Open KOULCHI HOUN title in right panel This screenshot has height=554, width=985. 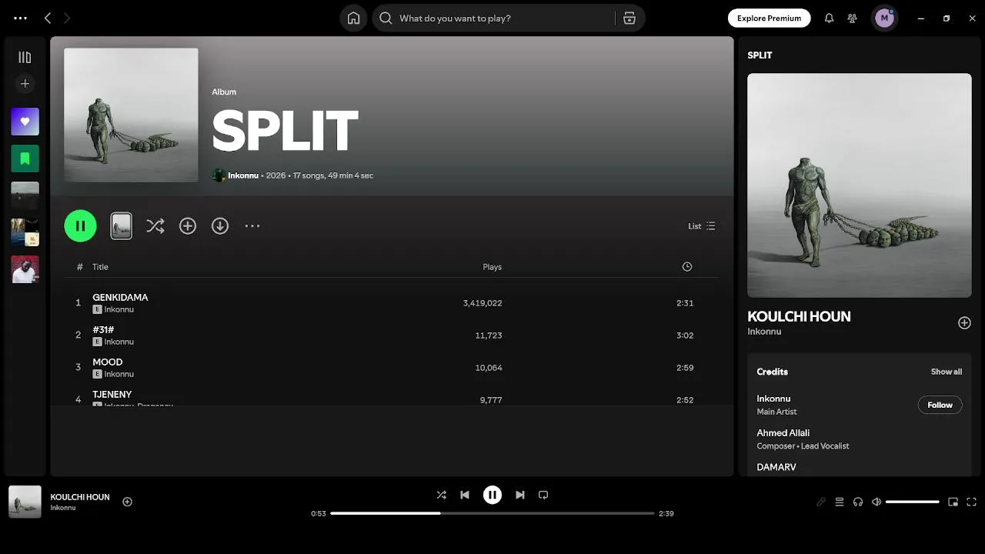tap(799, 316)
